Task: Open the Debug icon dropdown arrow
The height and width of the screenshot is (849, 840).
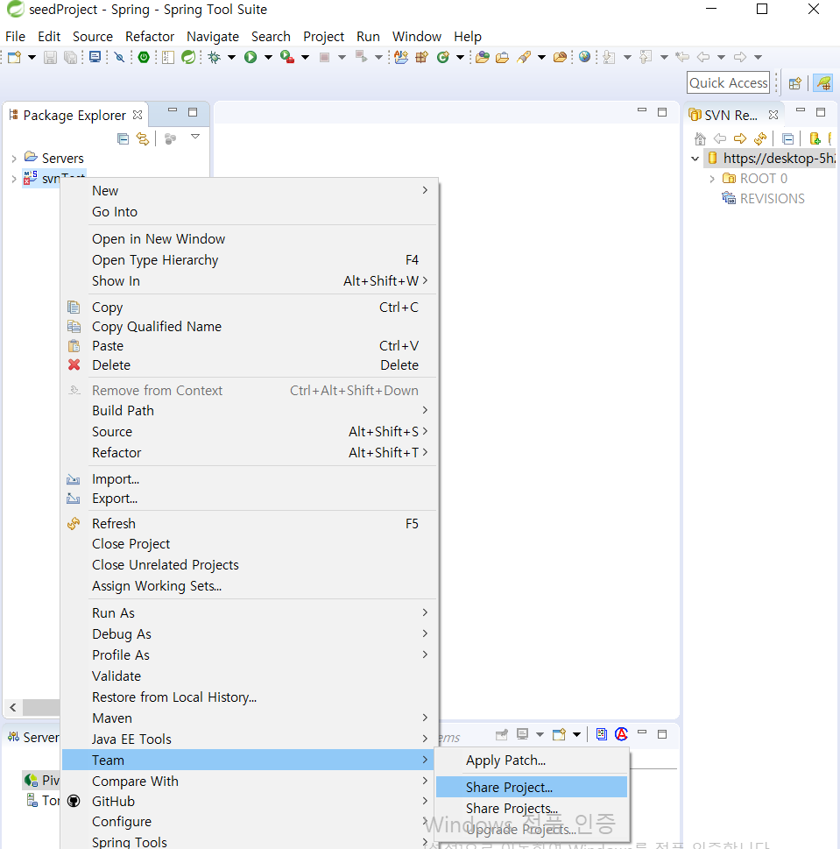Action: pos(231,57)
